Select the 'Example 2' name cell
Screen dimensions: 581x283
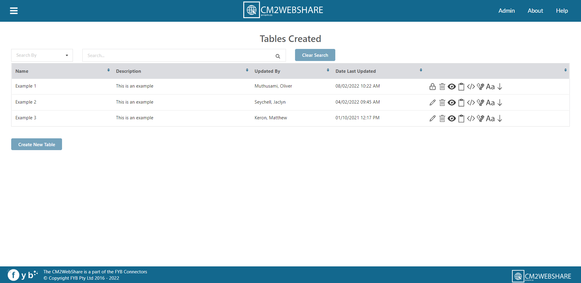pyautogui.click(x=26, y=102)
